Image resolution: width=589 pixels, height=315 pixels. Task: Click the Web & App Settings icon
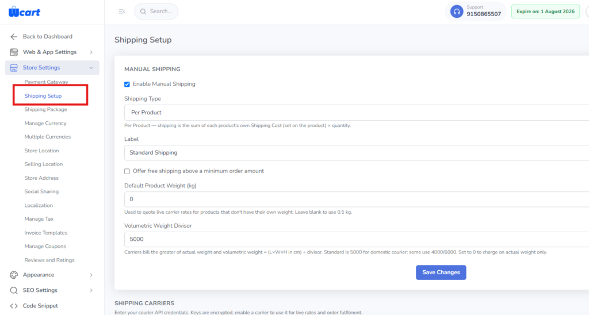pos(14,52)
